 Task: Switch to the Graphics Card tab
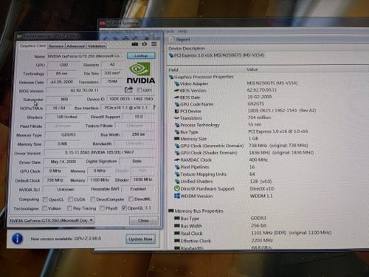pos(32,46)
